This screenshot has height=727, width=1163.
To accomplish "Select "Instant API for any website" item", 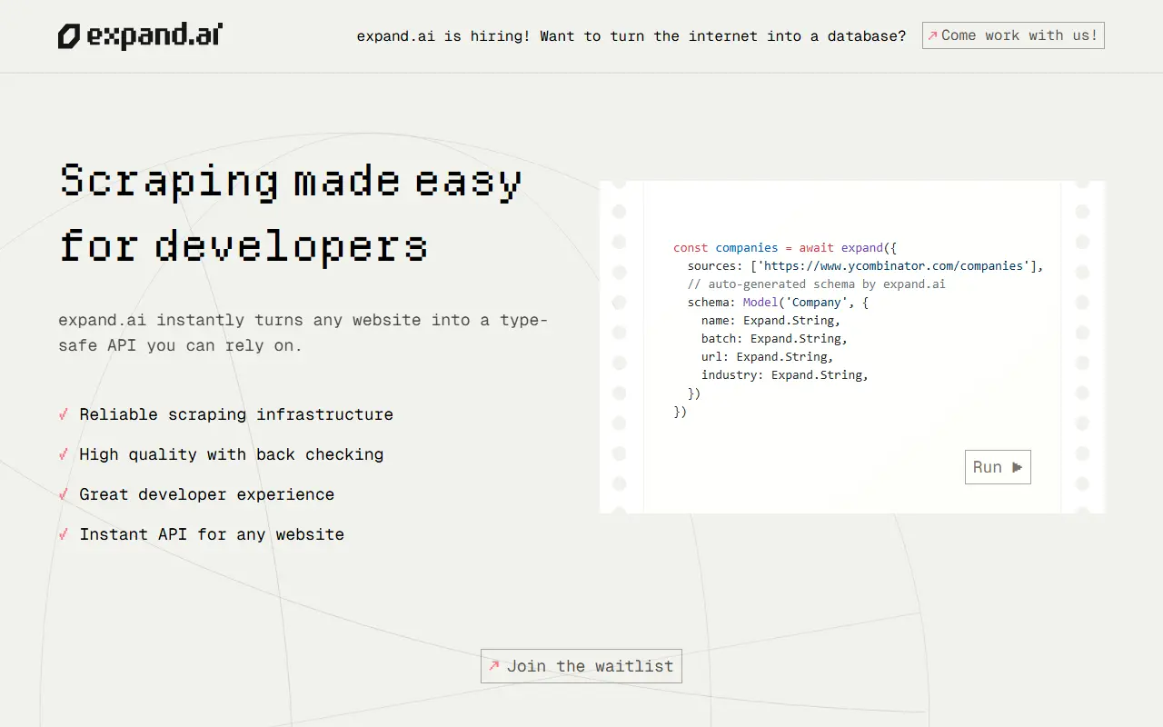I will pyautogui.click(x=202, y=534).
